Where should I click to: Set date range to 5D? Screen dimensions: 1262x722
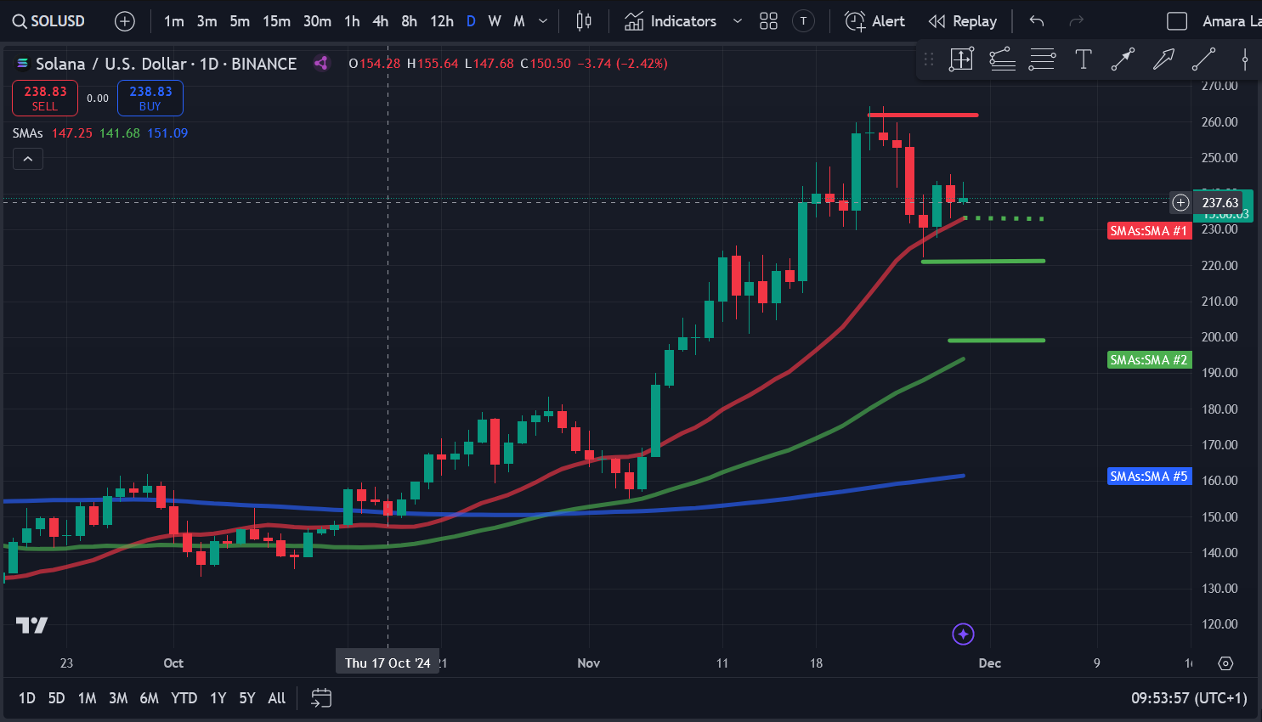(56, 698)
